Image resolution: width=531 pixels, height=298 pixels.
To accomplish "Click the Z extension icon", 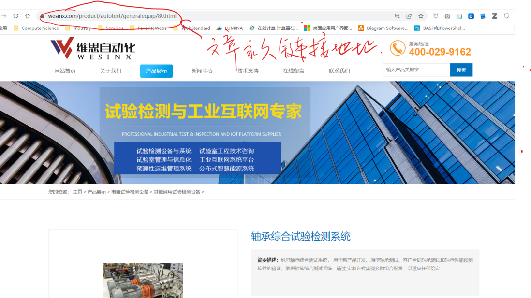I will 494,16.
